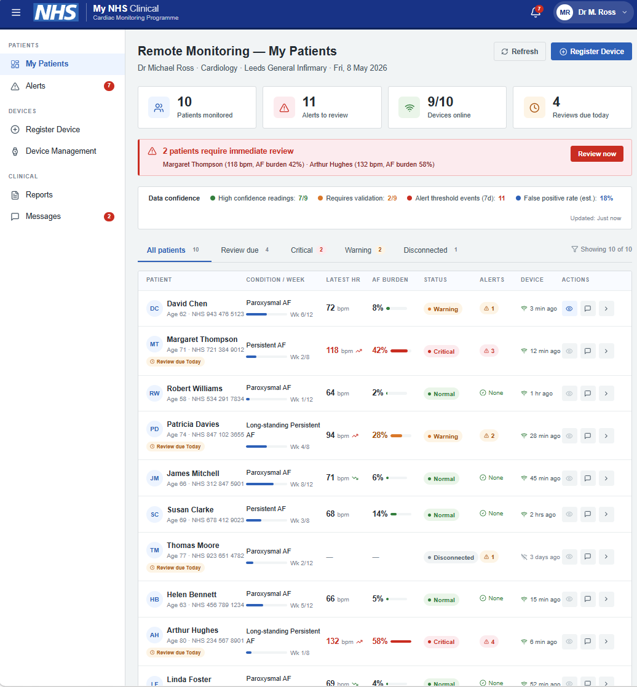
Task: Click the Reviews due today clock icon
Action: click(x=534, y=108)
